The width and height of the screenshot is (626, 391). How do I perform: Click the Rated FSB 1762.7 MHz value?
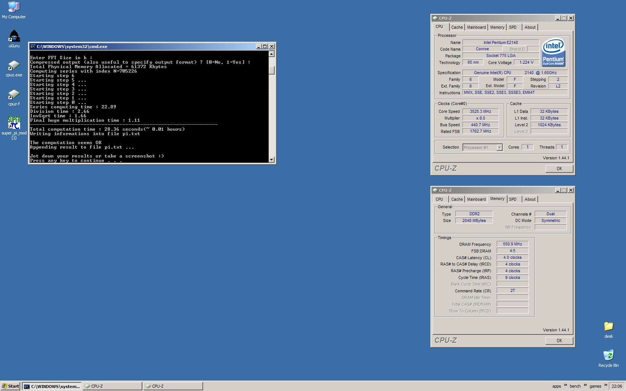(480, 131)
